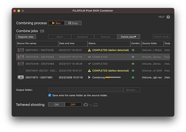Select the DSCF1872 - DSCF1891 thumbnail
Screen dimensions: 186x132
coord(20,77)
